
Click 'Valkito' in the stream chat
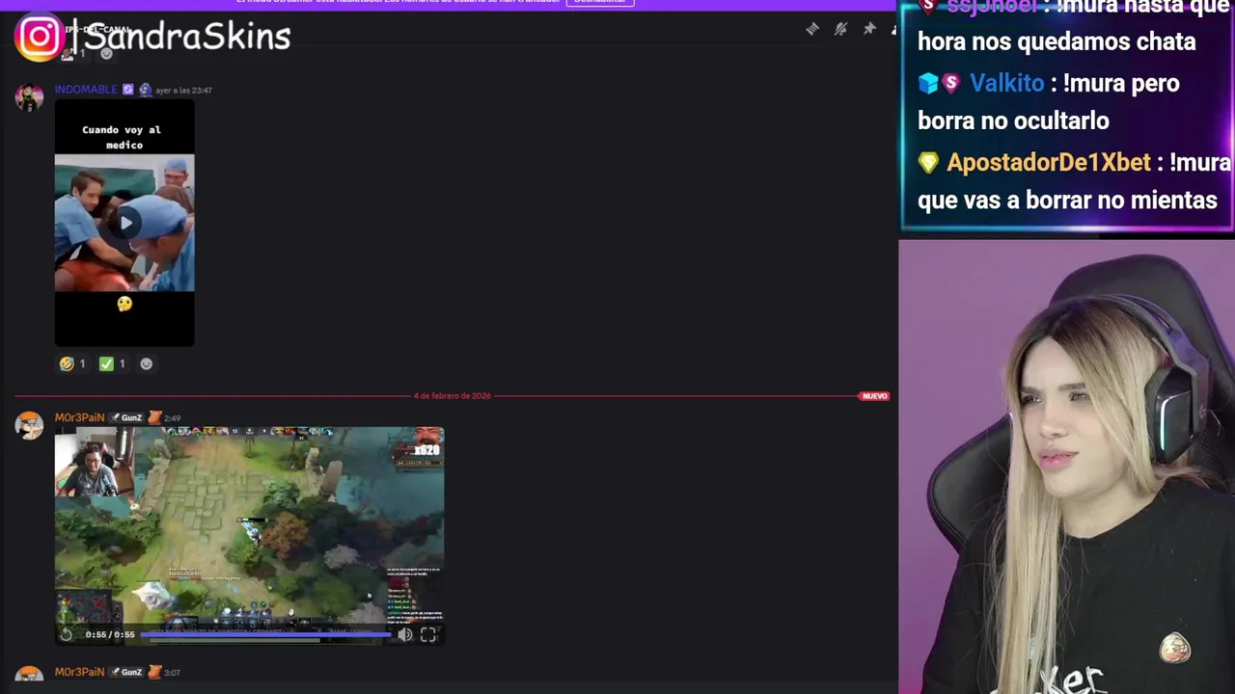click(1006, 83)
